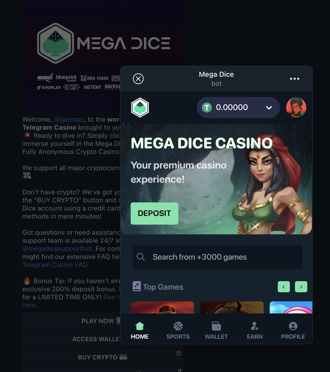This screenshot has height=372, width=330.
Task: Click the Tether coin icon in balance
Action: pos(207,108)
